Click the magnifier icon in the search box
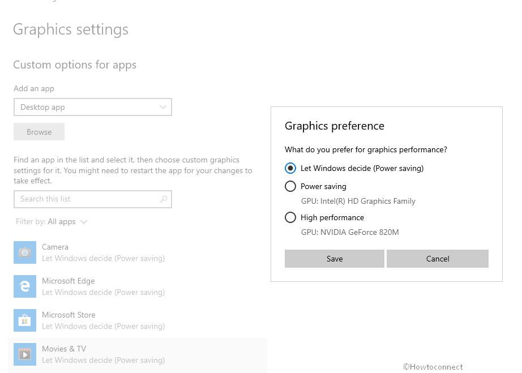 [164, 199]
